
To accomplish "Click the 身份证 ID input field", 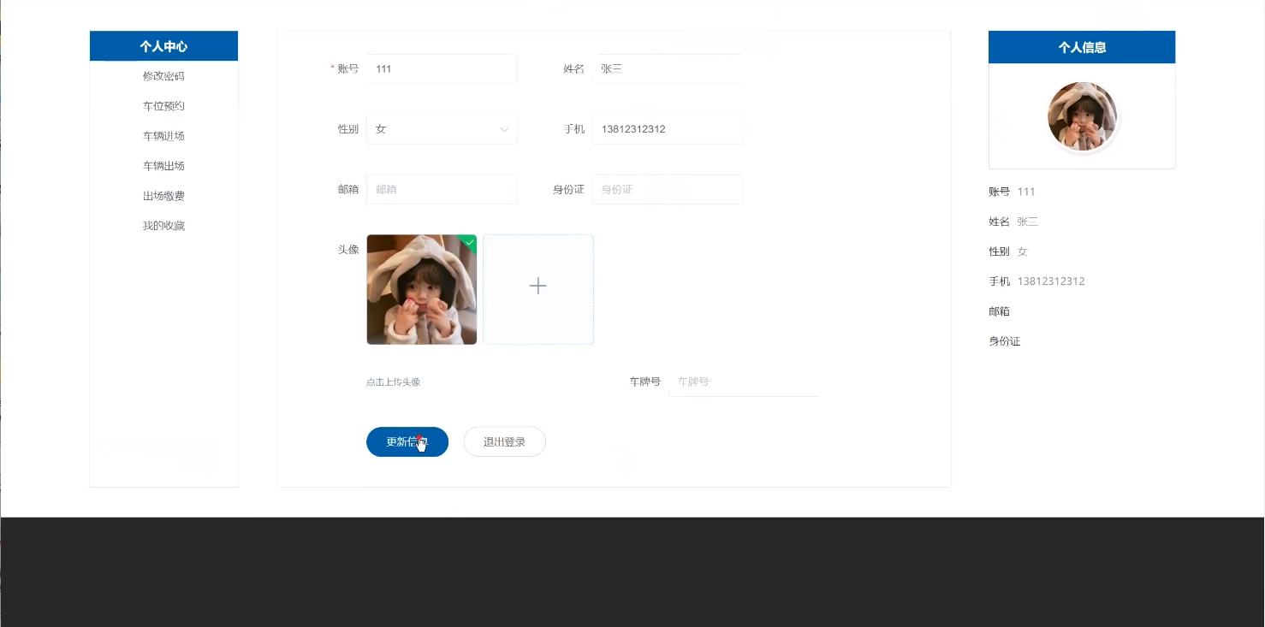I will 667,189.
